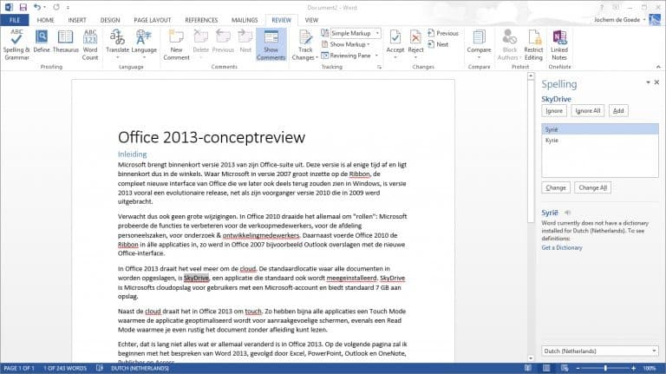This screenshot has width=666, height=374.
Task: Switch to the REFERENCES tab
Action: tap(201, 20)
